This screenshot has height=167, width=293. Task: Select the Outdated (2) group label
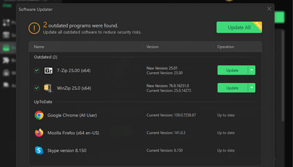click(x=46, y=57)
